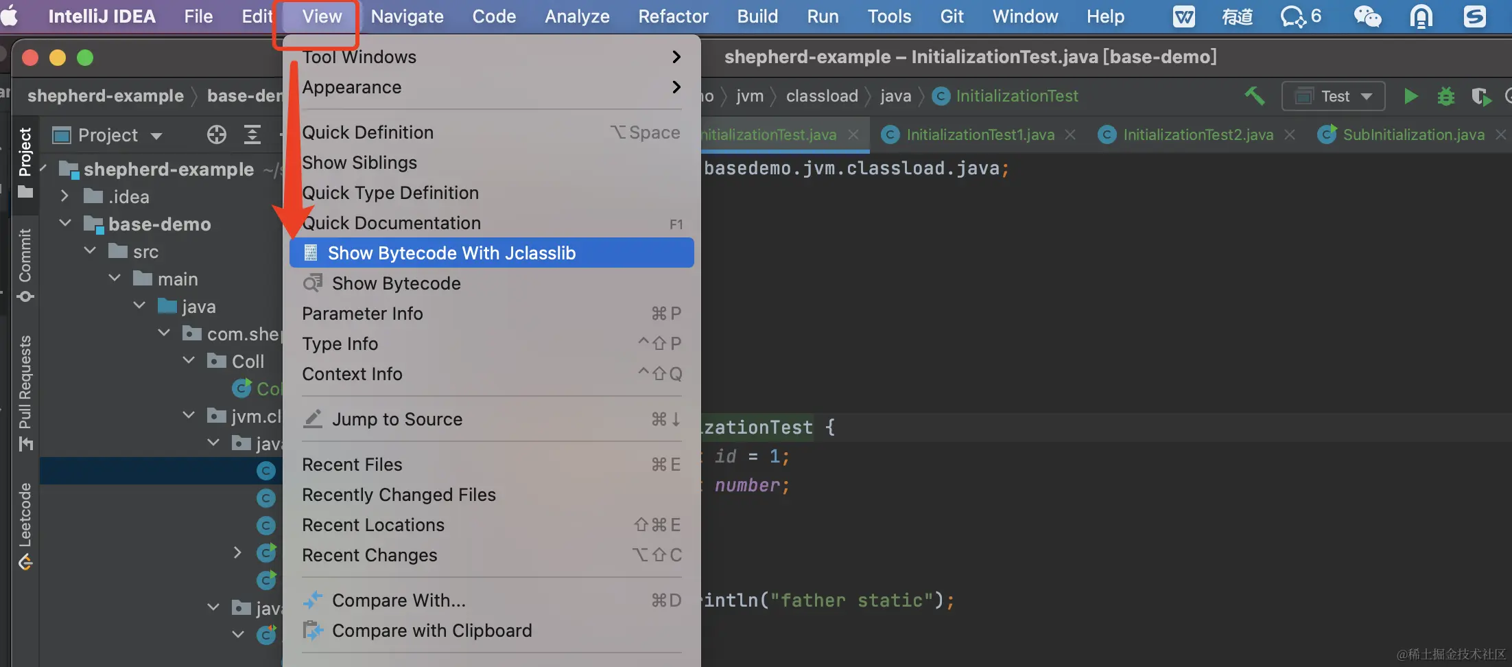The image size is (1512, 667).
Task: Select Show Bytecode With Jclasslib
Action: tap(491, 253)
